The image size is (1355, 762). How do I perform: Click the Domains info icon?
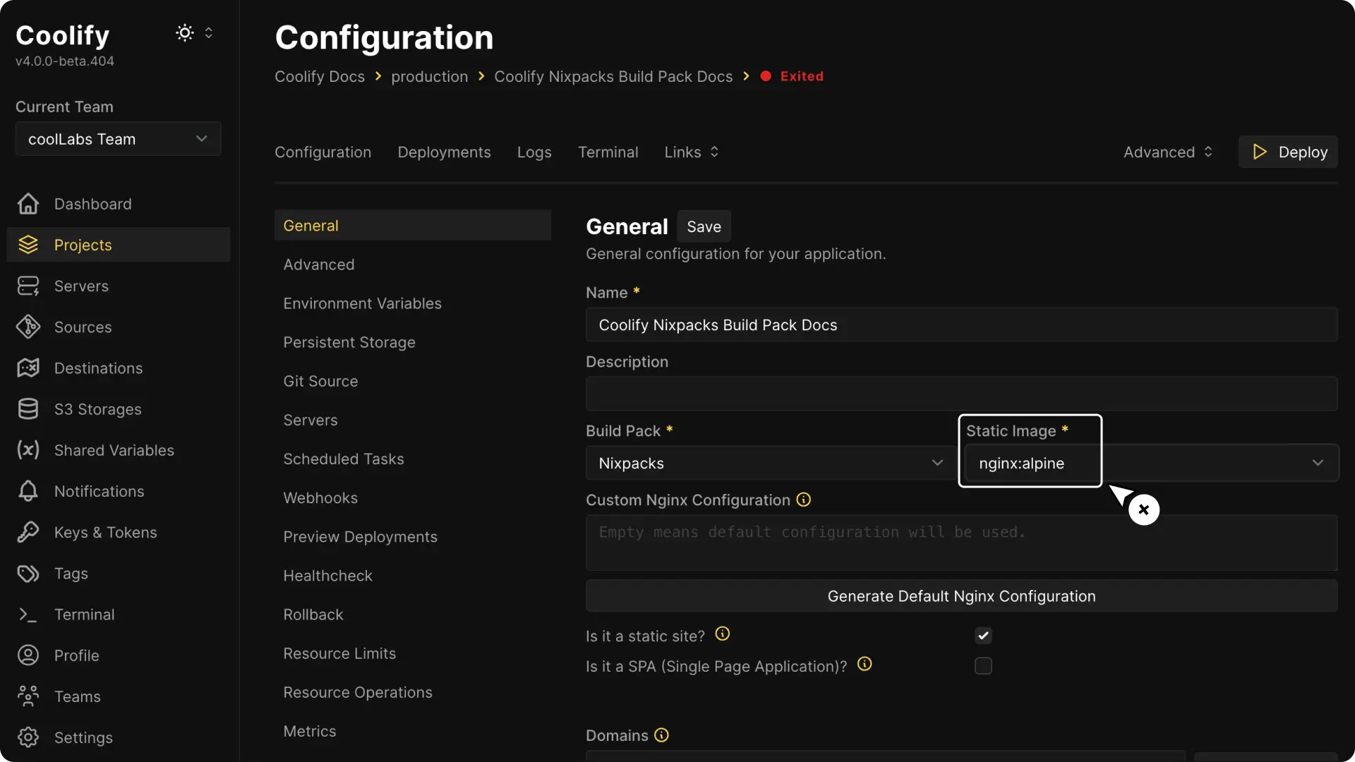[661, 734]
